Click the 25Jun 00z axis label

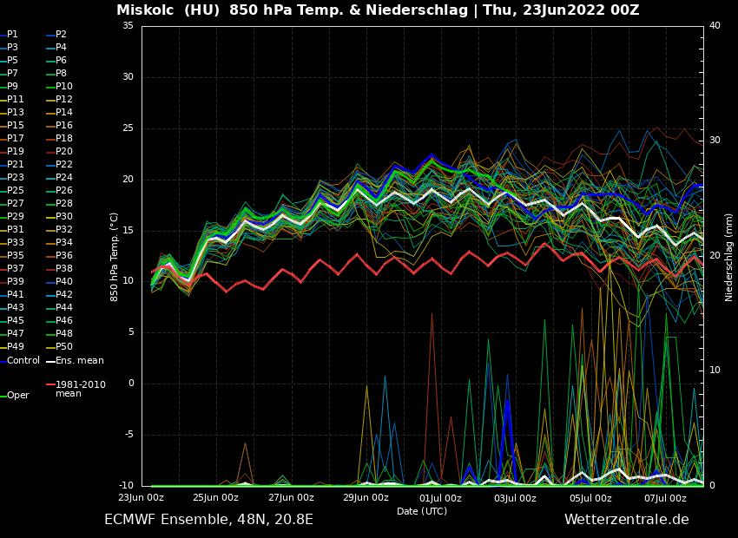click(215, 498)
